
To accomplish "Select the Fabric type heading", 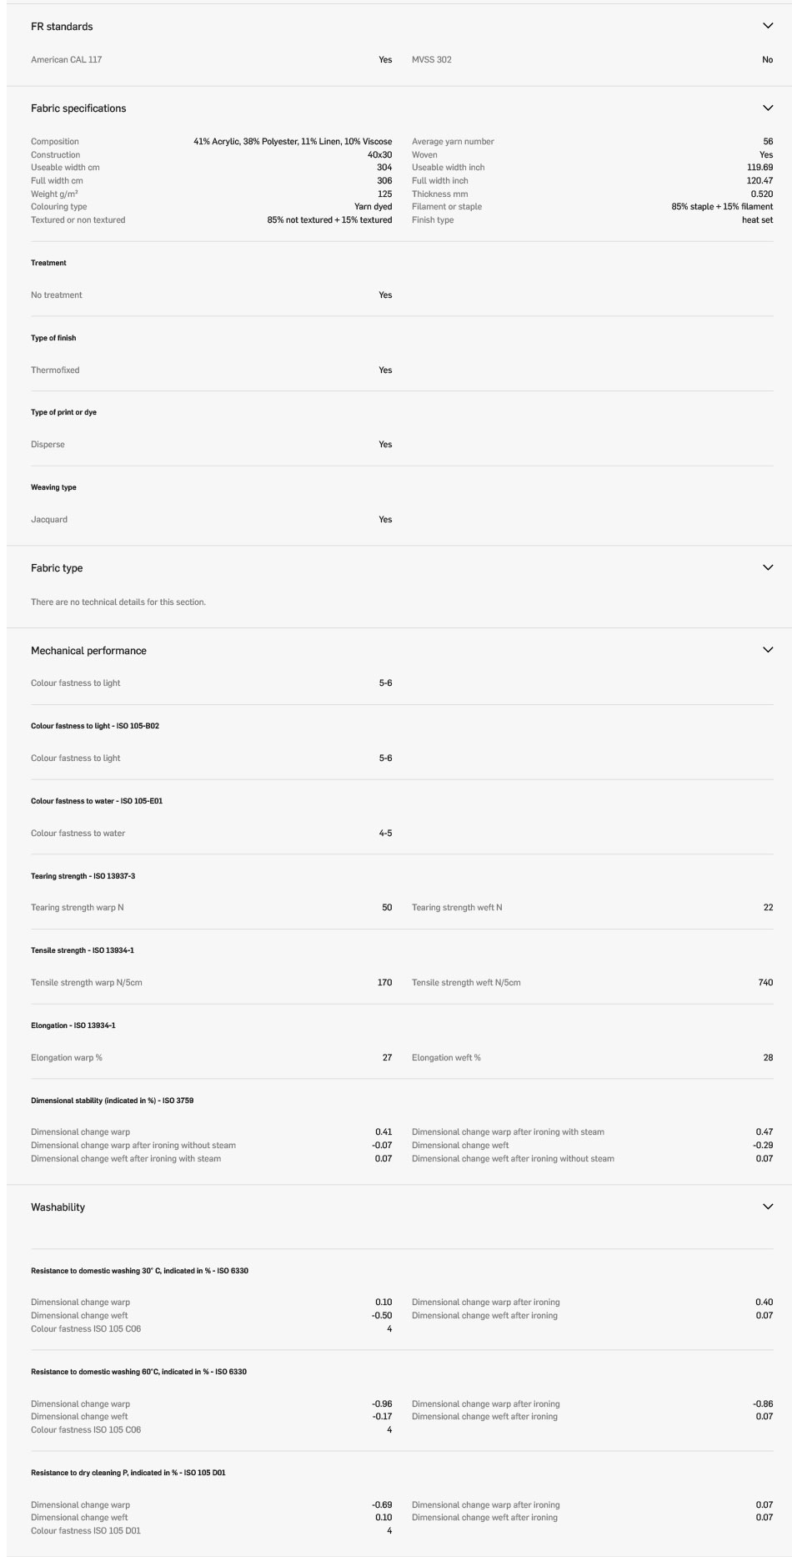I will [x=57, y=568].
